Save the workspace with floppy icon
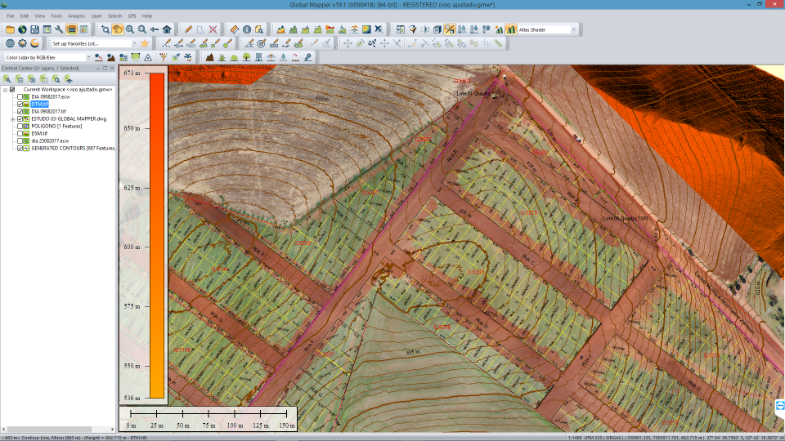 (34, 29)
